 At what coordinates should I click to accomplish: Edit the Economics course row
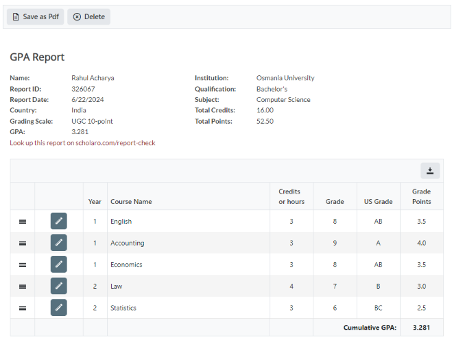coord(59,265)
